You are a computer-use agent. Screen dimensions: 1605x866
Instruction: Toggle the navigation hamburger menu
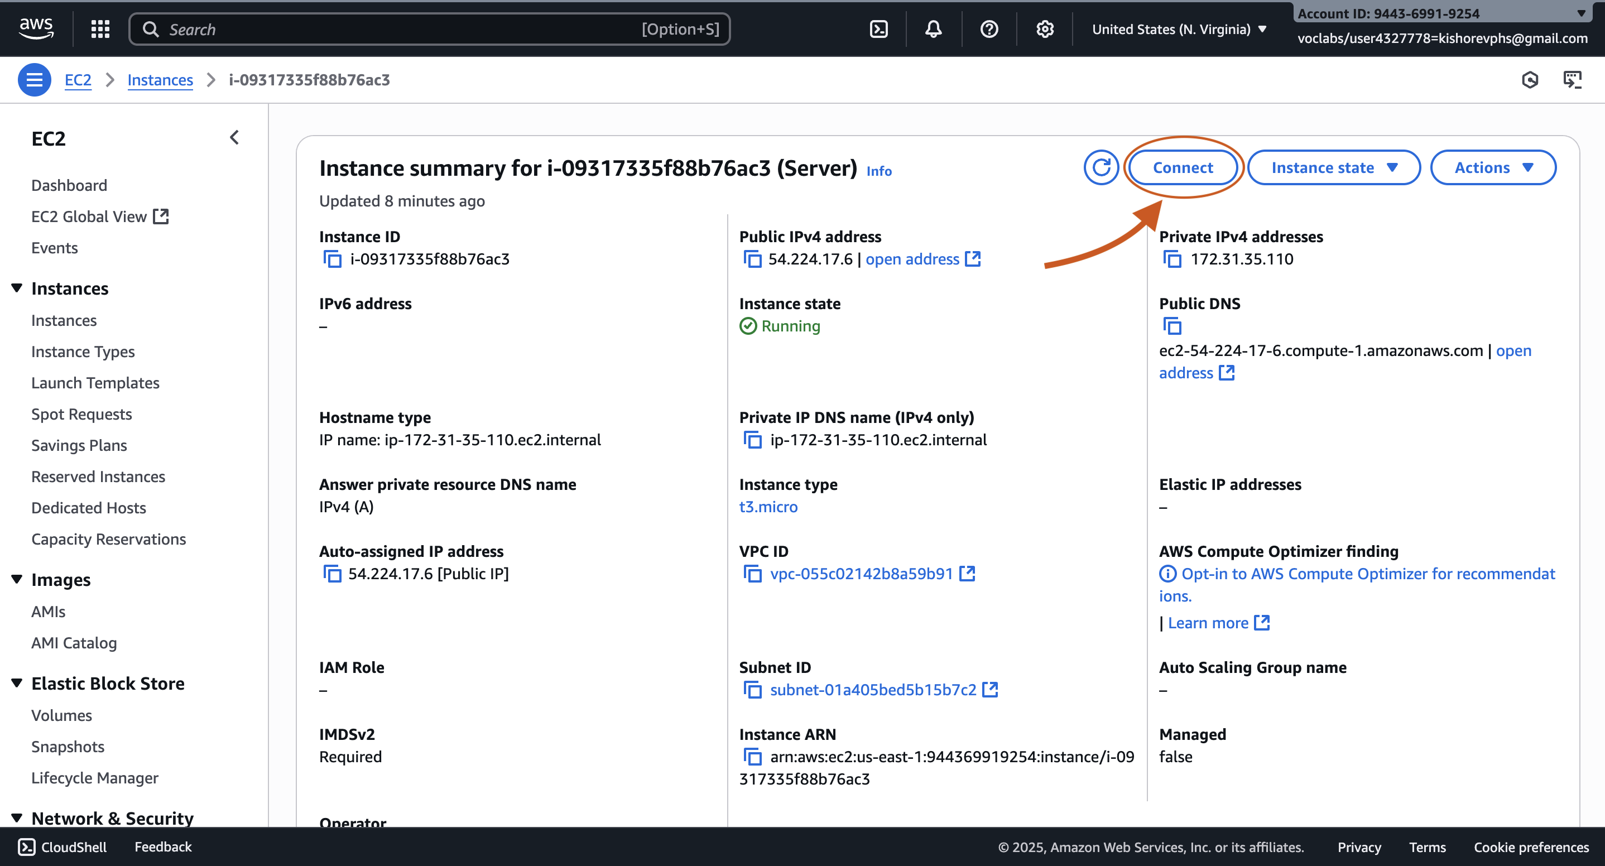point(34,80)
